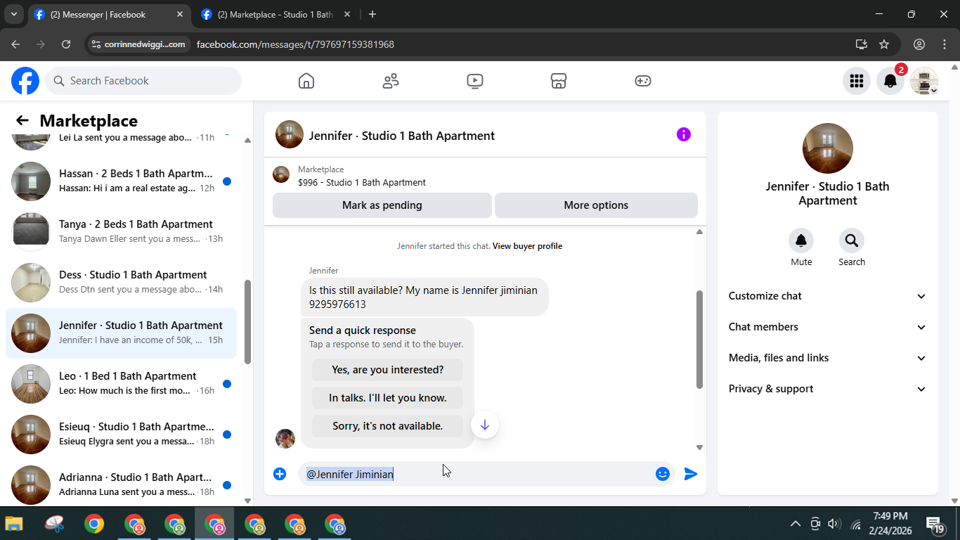Open the Gaming controller icon
This screenshot has width=960, height=540.
(x=643, y=81)
